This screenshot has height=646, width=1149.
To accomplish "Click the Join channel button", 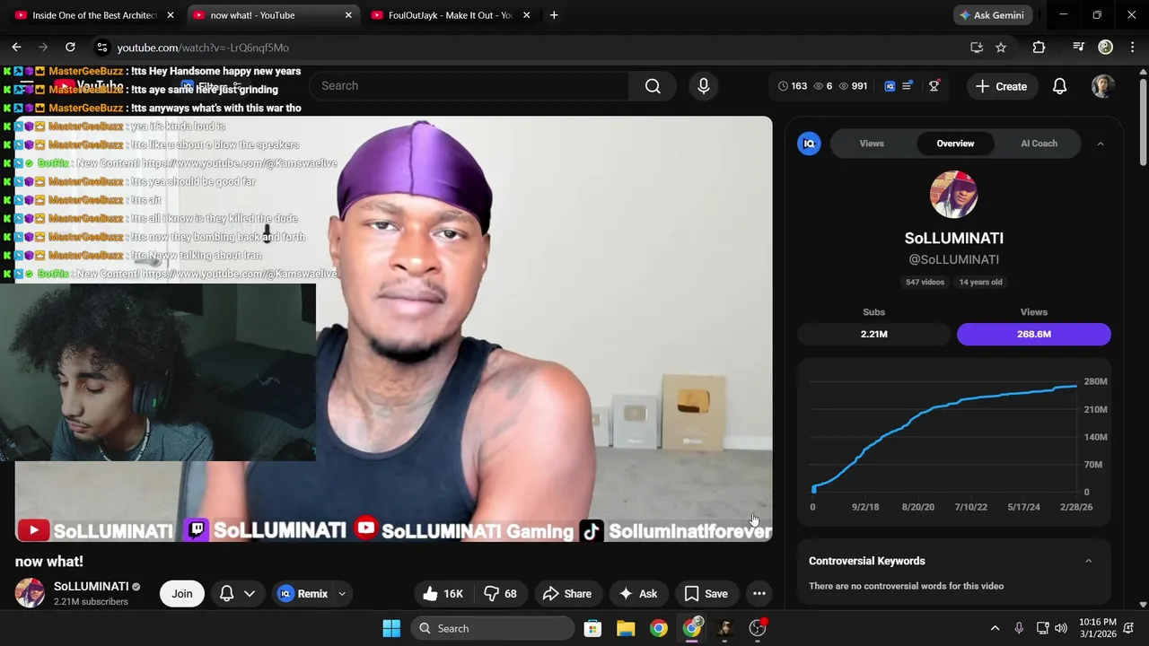I will [x=182, y=594].
